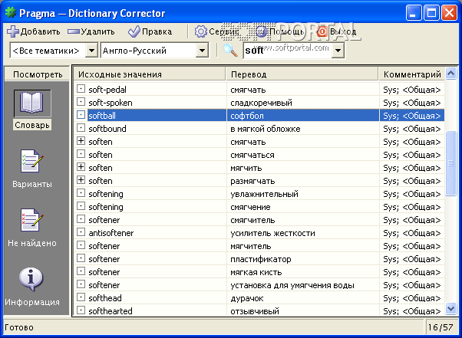This screenshot has height=338, width=462.
Task: Open the Все тематики dropdown
Action: (91, 51)
